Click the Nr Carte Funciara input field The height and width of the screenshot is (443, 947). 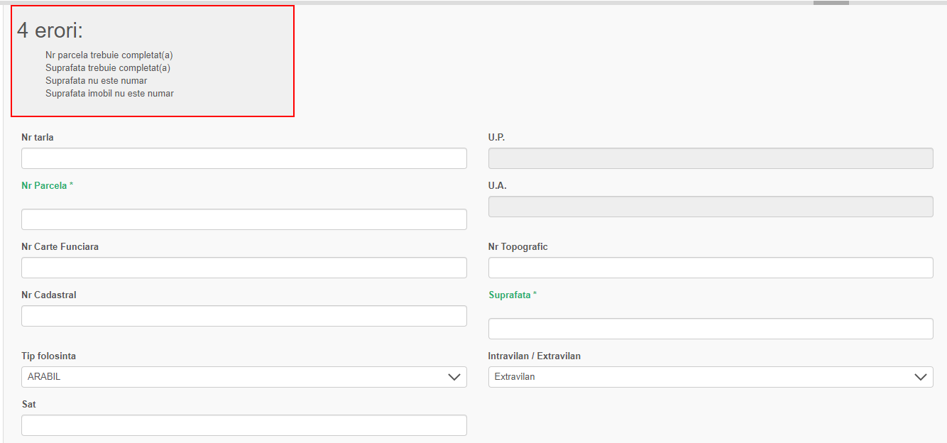point(243,268)
